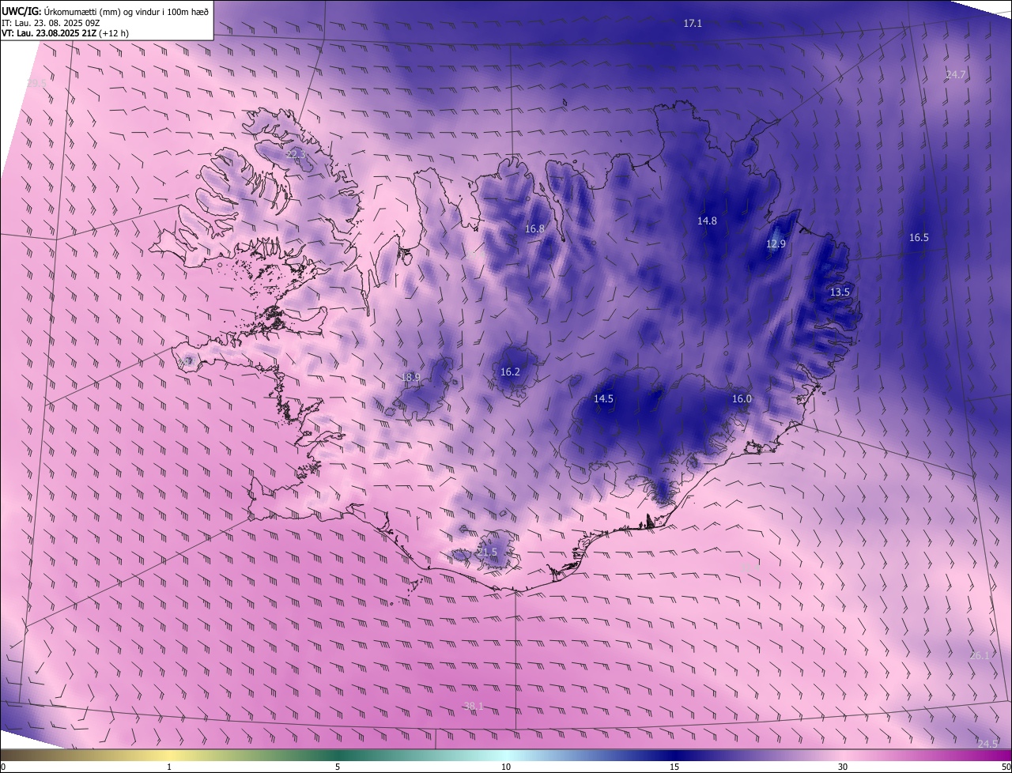The width and height of the screenshot is (1012, 773).
Task: Click the color scale tick label 15
Action: pos(674,767)
